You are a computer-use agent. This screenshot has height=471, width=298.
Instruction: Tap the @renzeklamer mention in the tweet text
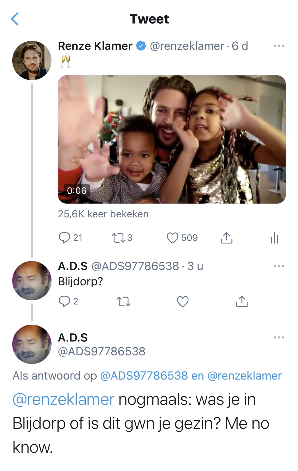pos(63,399)
